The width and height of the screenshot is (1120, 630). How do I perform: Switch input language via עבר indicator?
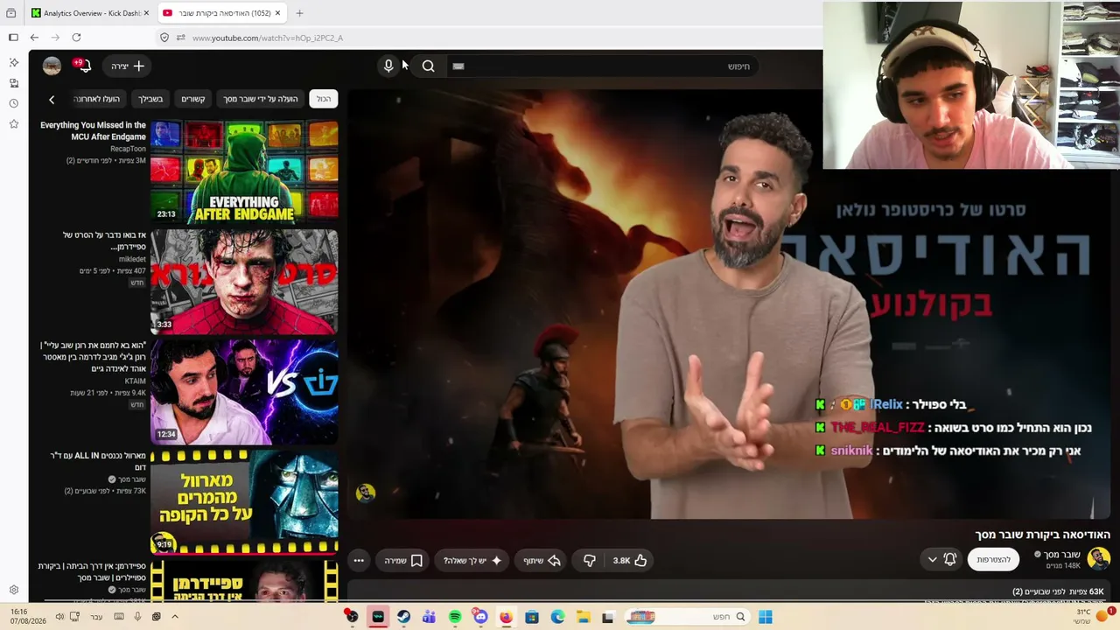pyautogui.click(x=96, y=617)
